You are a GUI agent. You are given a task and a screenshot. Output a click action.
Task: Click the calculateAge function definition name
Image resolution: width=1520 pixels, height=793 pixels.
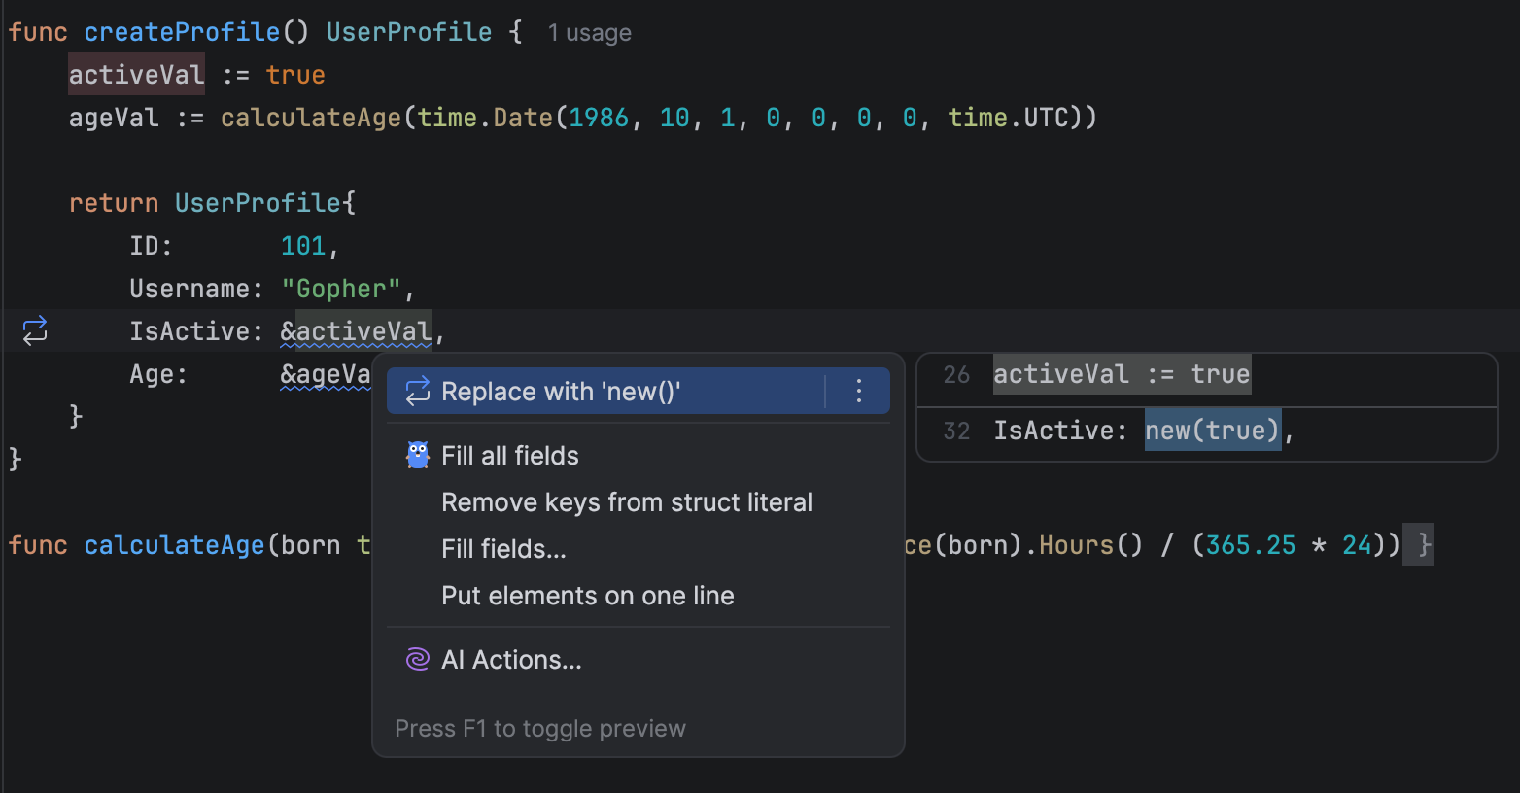[x=174, y=545]
